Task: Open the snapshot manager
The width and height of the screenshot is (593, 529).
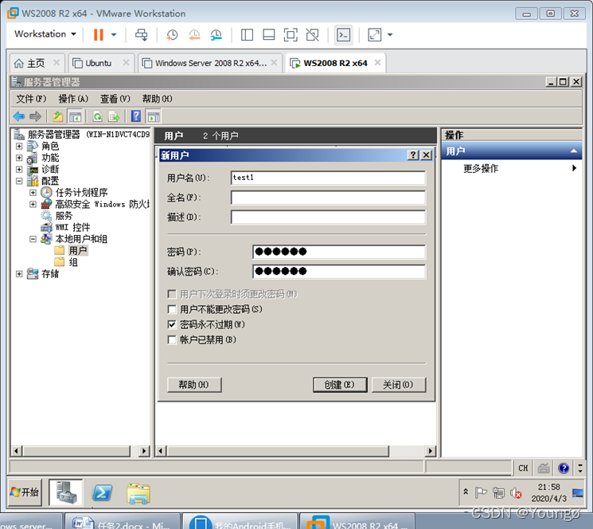Action: point(216,35)
